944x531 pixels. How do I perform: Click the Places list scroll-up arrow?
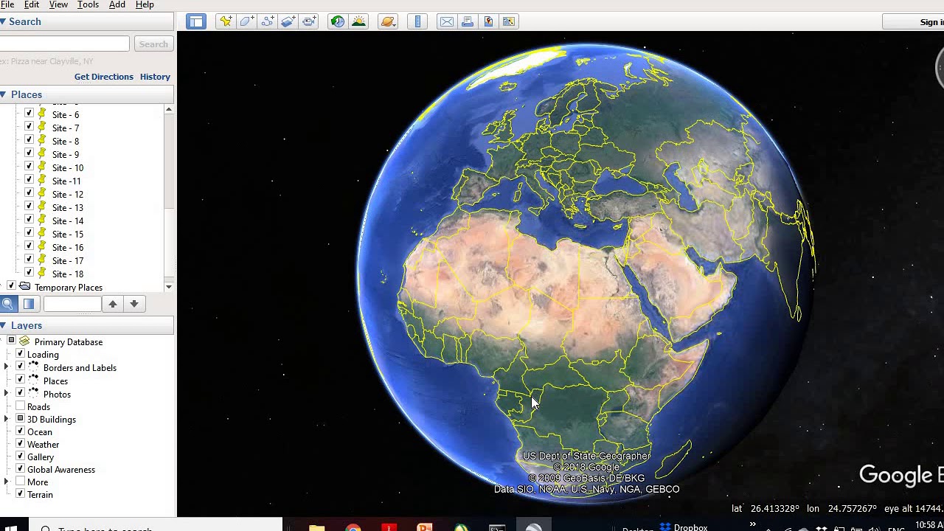click(x=169, y=109)
